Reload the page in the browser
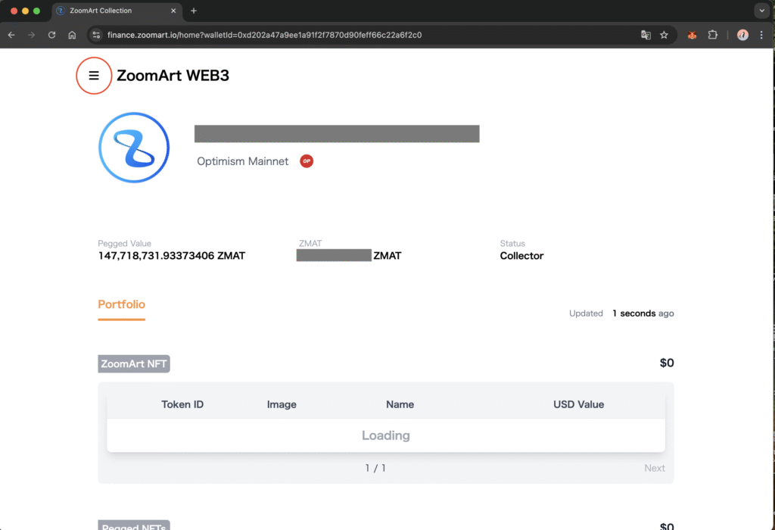Image resolution: width=775 pixels, height=530 pixels. 51,35
